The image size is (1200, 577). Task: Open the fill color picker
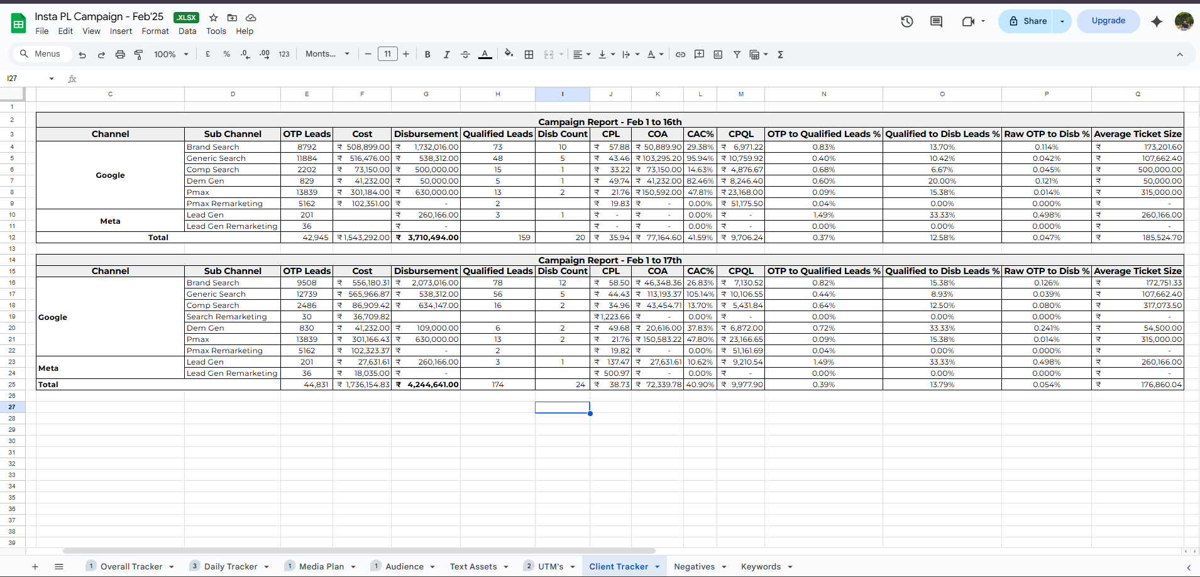pyautogui.click(x=509, y=54)
